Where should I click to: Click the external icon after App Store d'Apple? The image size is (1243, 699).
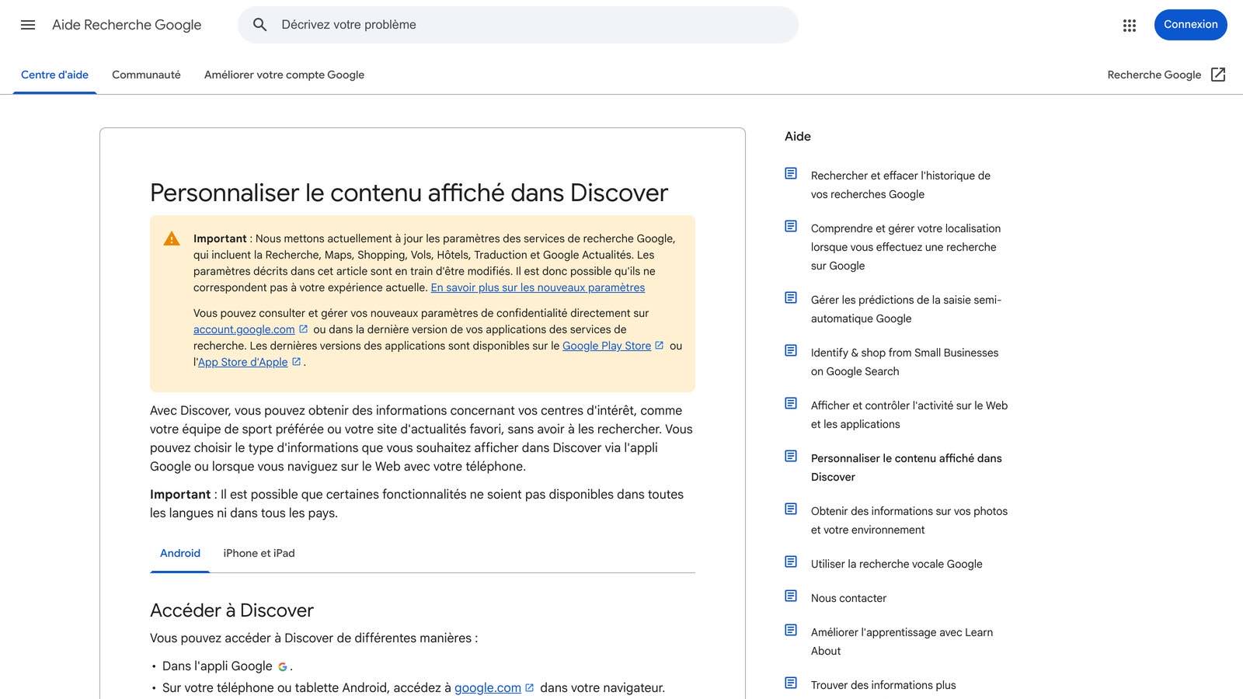click(x=296, y=362)
